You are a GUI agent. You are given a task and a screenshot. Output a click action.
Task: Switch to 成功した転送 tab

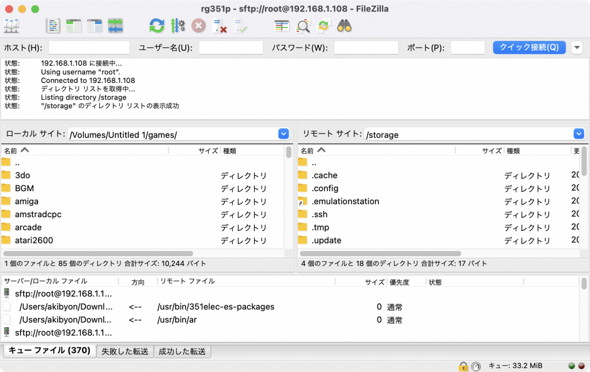(x=182, y=351)
